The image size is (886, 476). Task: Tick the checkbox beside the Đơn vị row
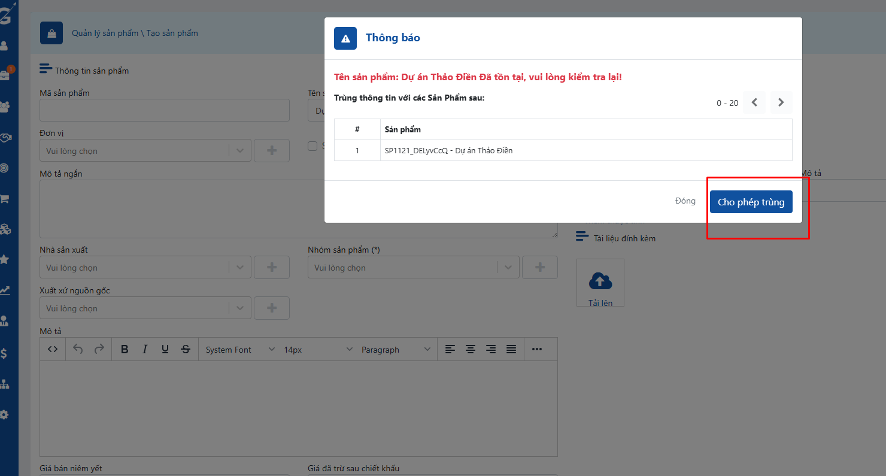(312, 145)
